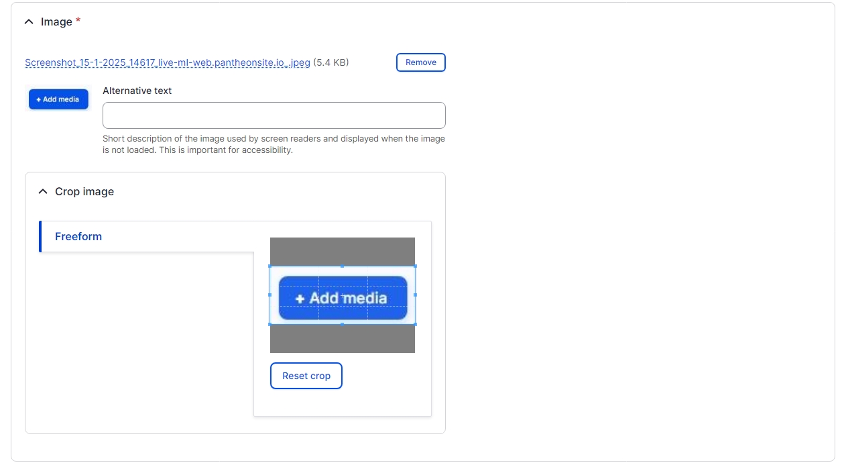Click the Crop image section title
This screenshot has height=469, width=844.
(x=84, y=191)
